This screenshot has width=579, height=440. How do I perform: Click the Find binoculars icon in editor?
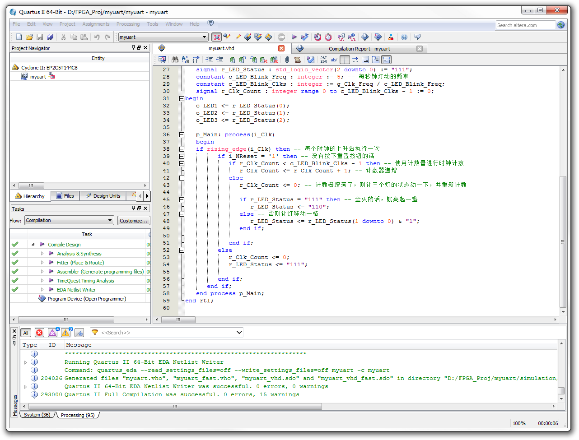tap(175, 60)
